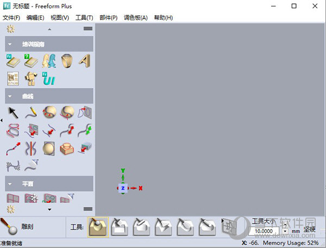The width and height of the screenshot is (326, 248).
Task: Choose the orange stamp block tool
Action: tap(67, 149)
